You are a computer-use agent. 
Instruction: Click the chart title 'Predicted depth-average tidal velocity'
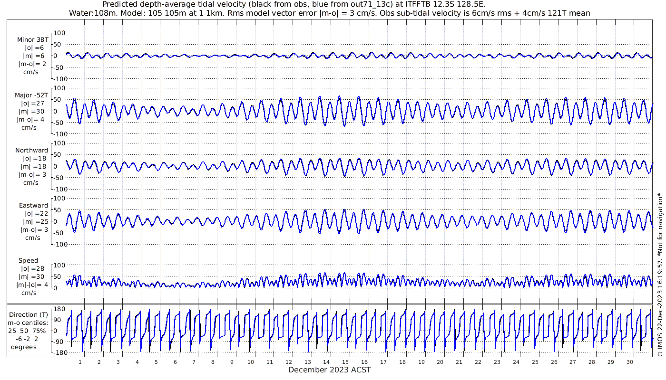pyautogui.click(x=294, y=4)
